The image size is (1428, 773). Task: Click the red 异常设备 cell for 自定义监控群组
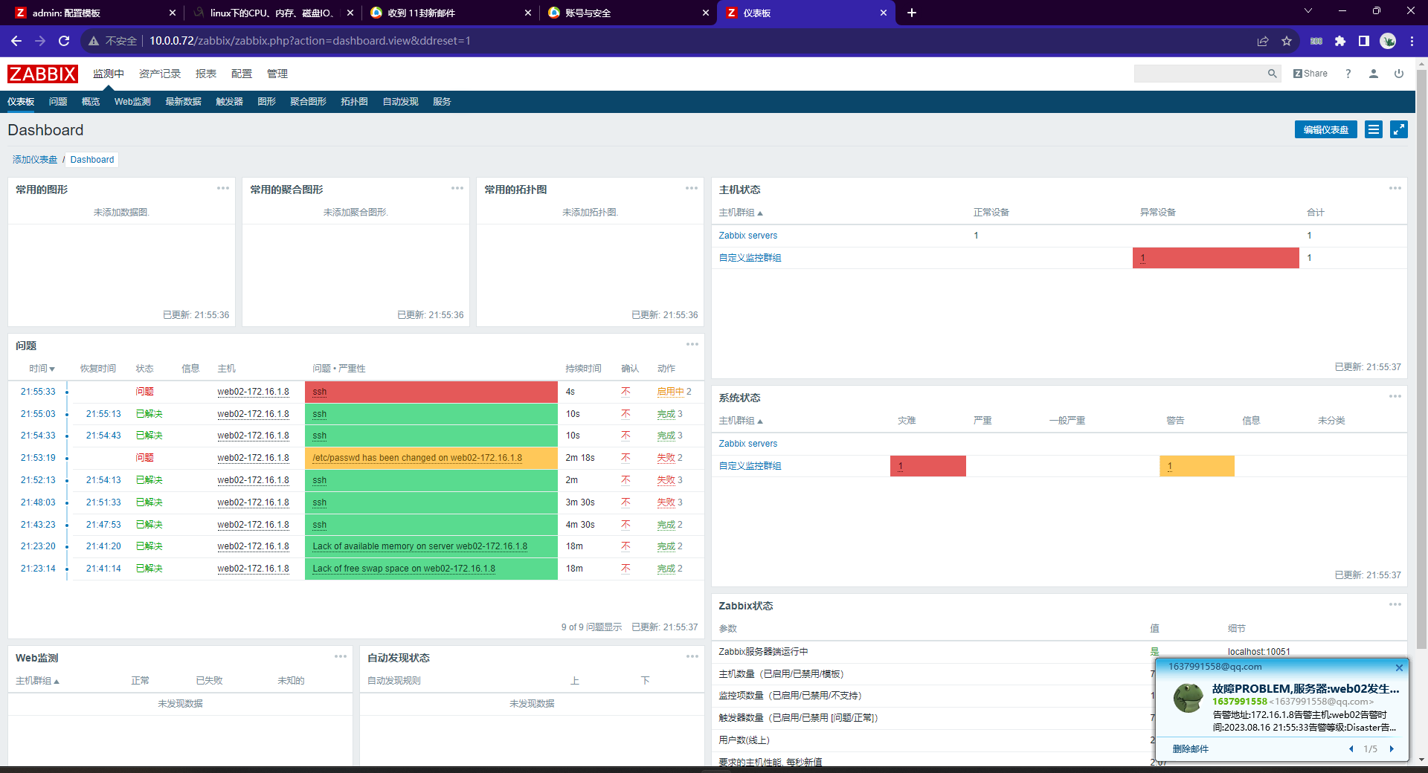(x=1215, y=258)
